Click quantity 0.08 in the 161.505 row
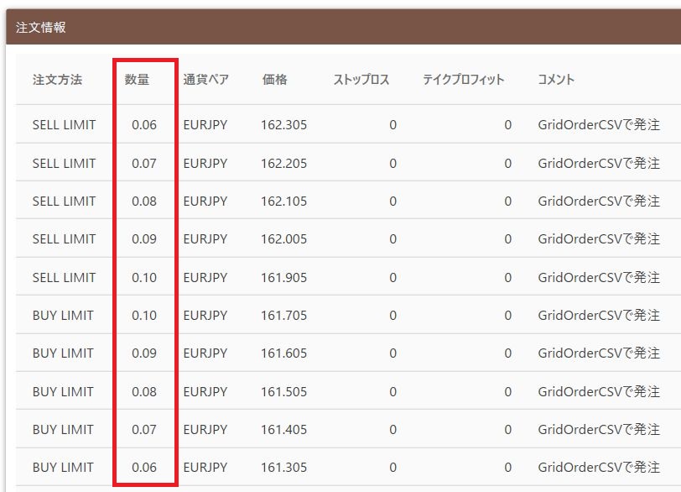681x492 pixels. (x=144, y=391)
